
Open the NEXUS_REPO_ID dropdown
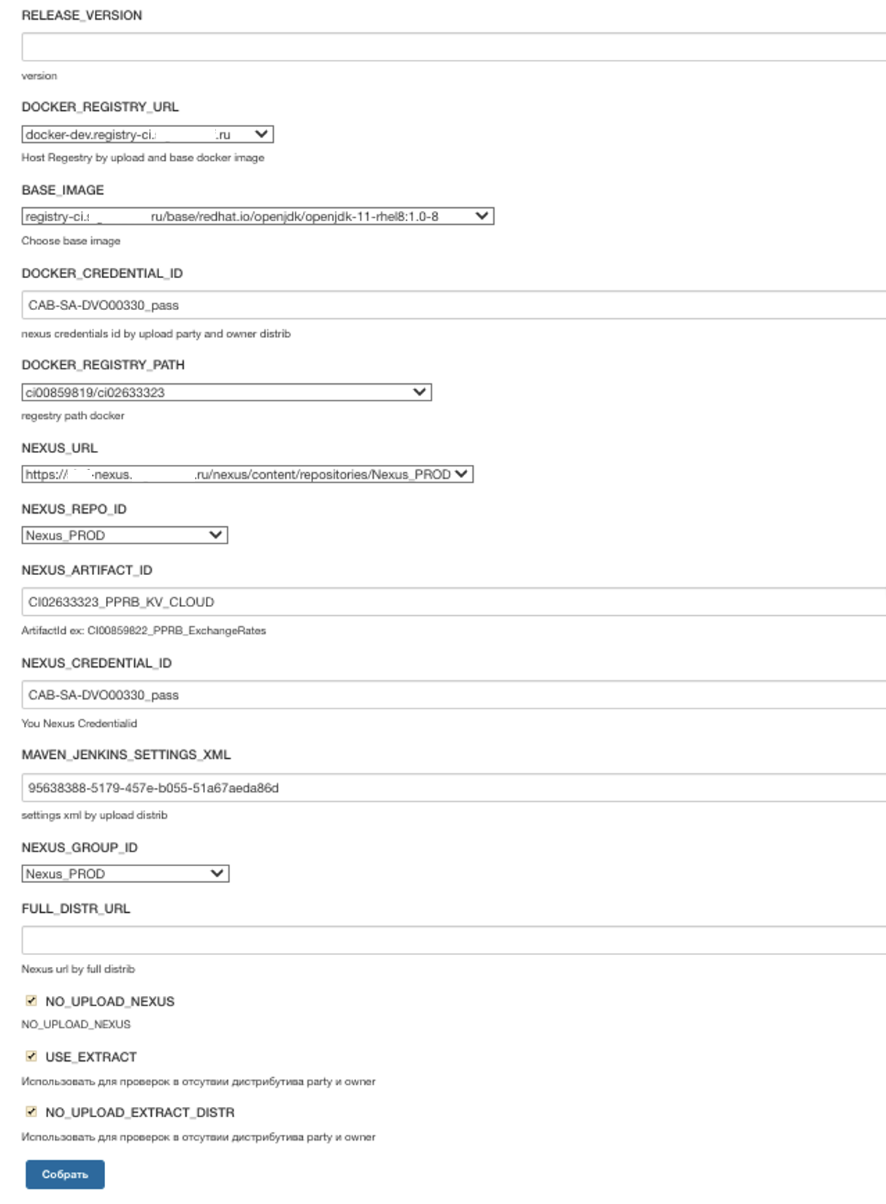pyautogui.click(x=124, y=536)
